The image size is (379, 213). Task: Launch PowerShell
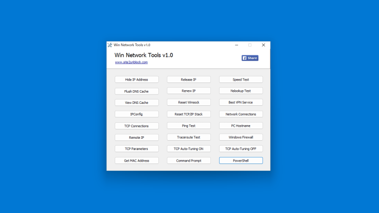tap(241, 161)
